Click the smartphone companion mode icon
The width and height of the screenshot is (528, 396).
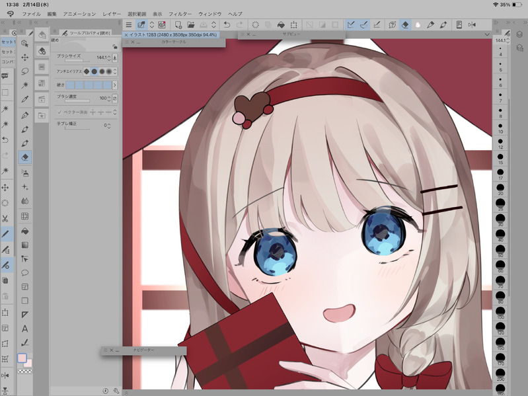(x=459, y=24)
